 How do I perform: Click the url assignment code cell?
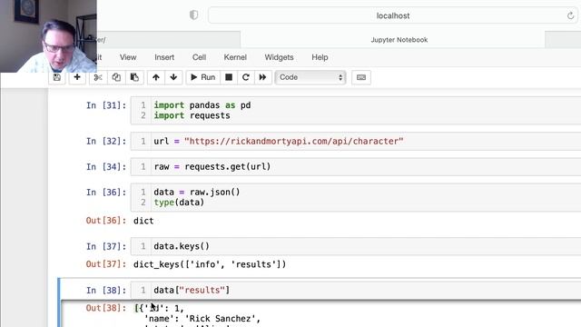click(356, 142)
